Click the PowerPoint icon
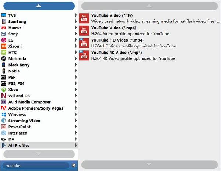The image size is (221, 171). point(4,127)
